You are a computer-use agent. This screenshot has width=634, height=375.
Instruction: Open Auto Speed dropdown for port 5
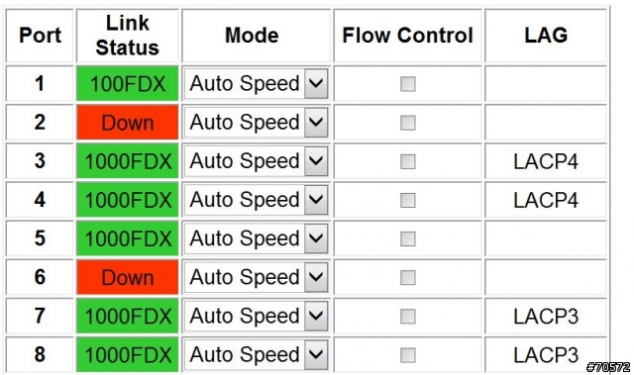point(256,238)
